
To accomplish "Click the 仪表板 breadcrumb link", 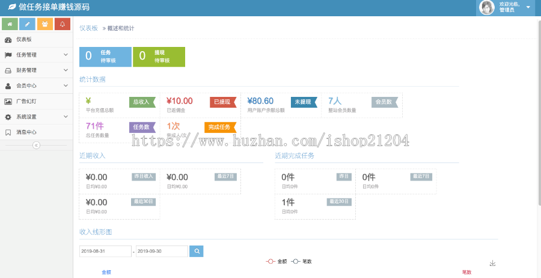I will pyautogui.click(x=89, y=28).
